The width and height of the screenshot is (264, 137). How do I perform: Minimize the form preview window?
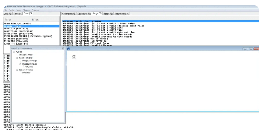coord(245,49)
